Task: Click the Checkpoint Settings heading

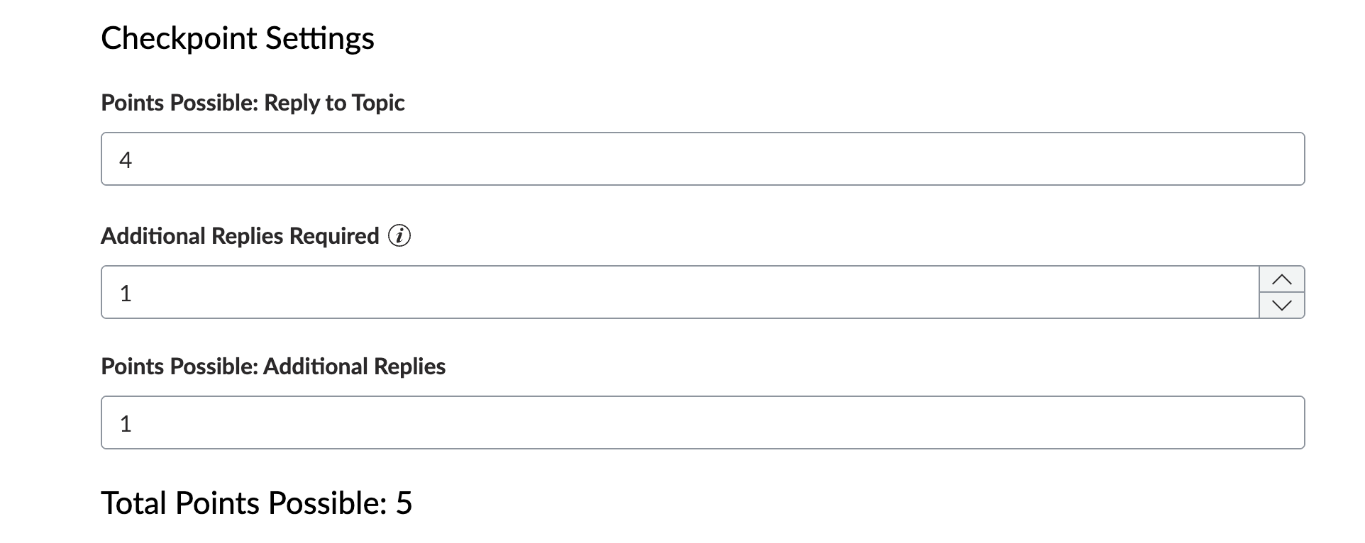Action: (238, 38)
